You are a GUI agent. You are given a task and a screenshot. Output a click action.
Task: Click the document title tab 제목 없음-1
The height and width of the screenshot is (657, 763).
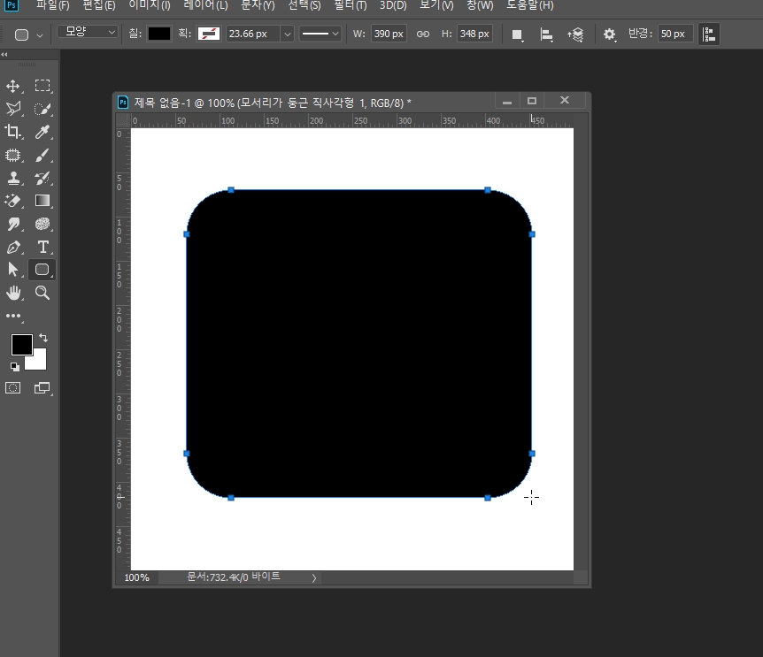click(273, 103)
